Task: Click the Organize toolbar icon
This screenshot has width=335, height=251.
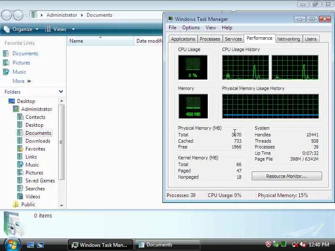Action: click(7, 29)
